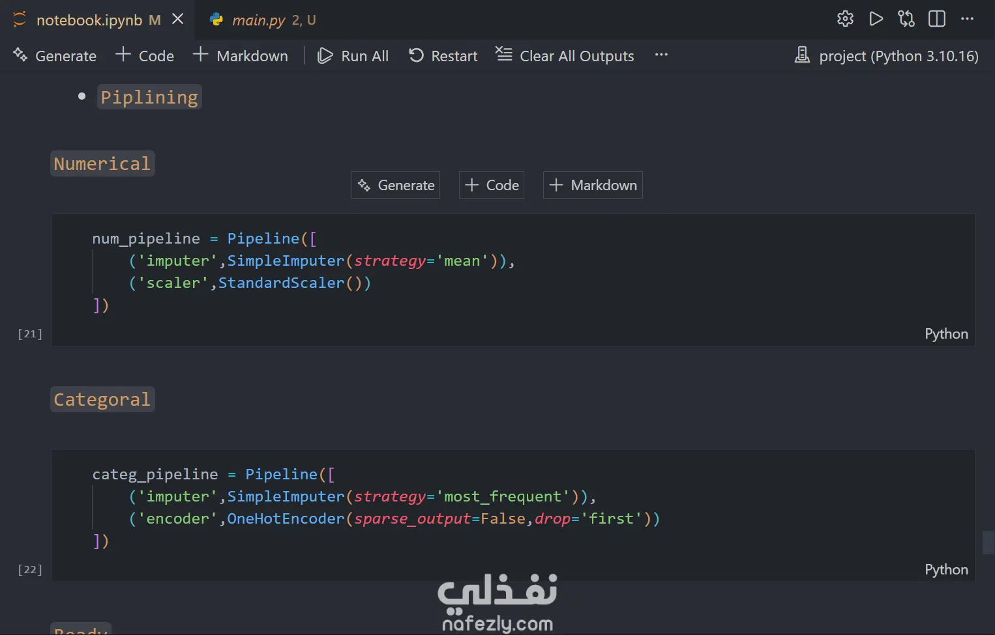This screenshot has width=995, height=635.
Task: Add a Code cell from the top toolbar
Action: [x=145, y=56]
